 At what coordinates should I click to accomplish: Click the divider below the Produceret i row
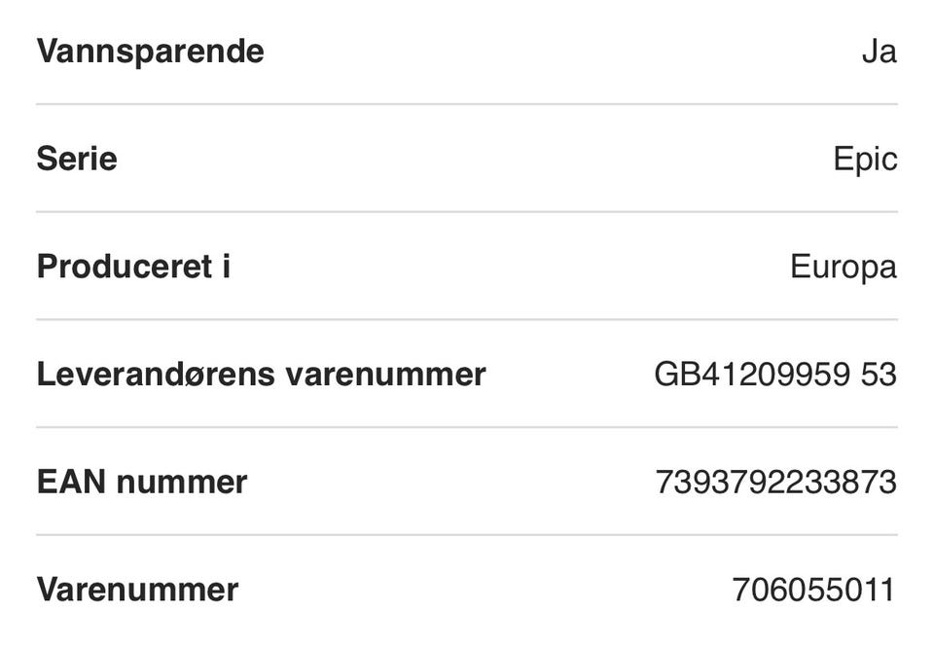(x=467, y=319)
